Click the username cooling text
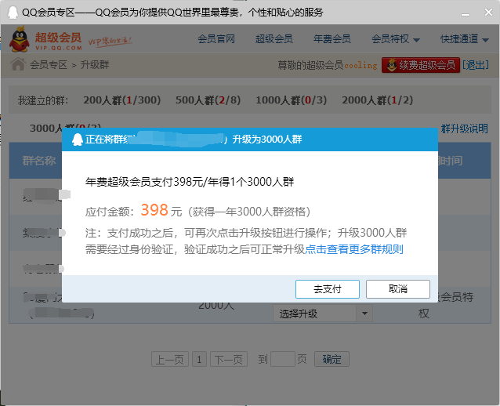Screen dimensions: 500x406 coord(361,65)
